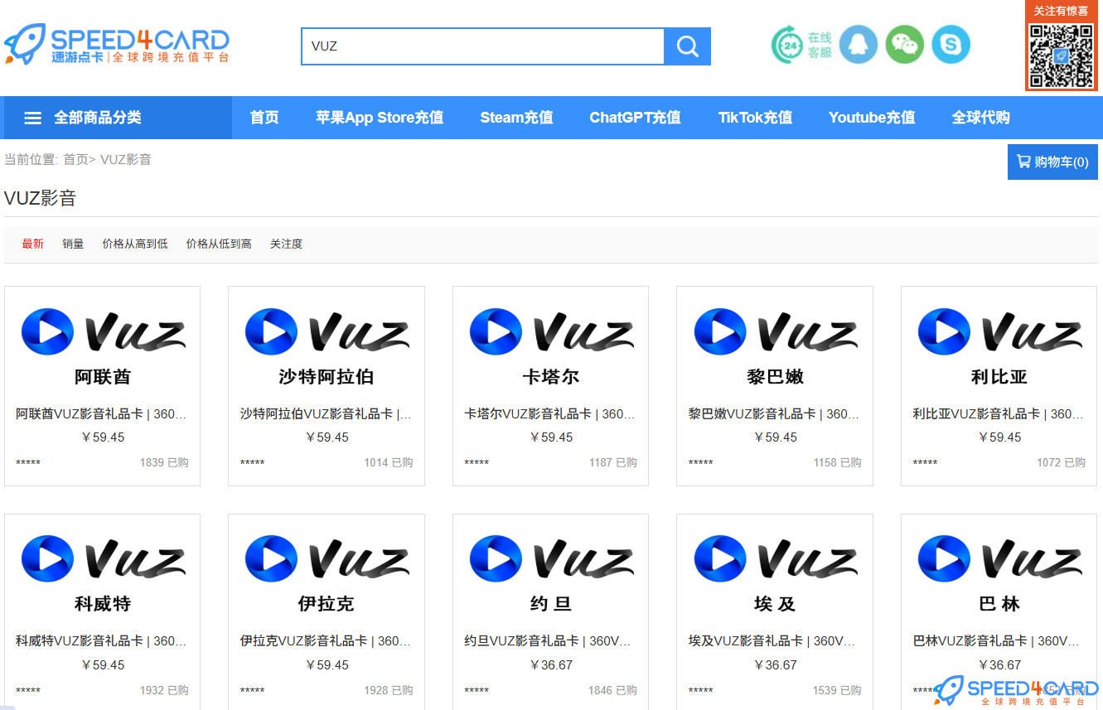Click the 1539 已购 count
The image size is (1103, 710).
837,690
